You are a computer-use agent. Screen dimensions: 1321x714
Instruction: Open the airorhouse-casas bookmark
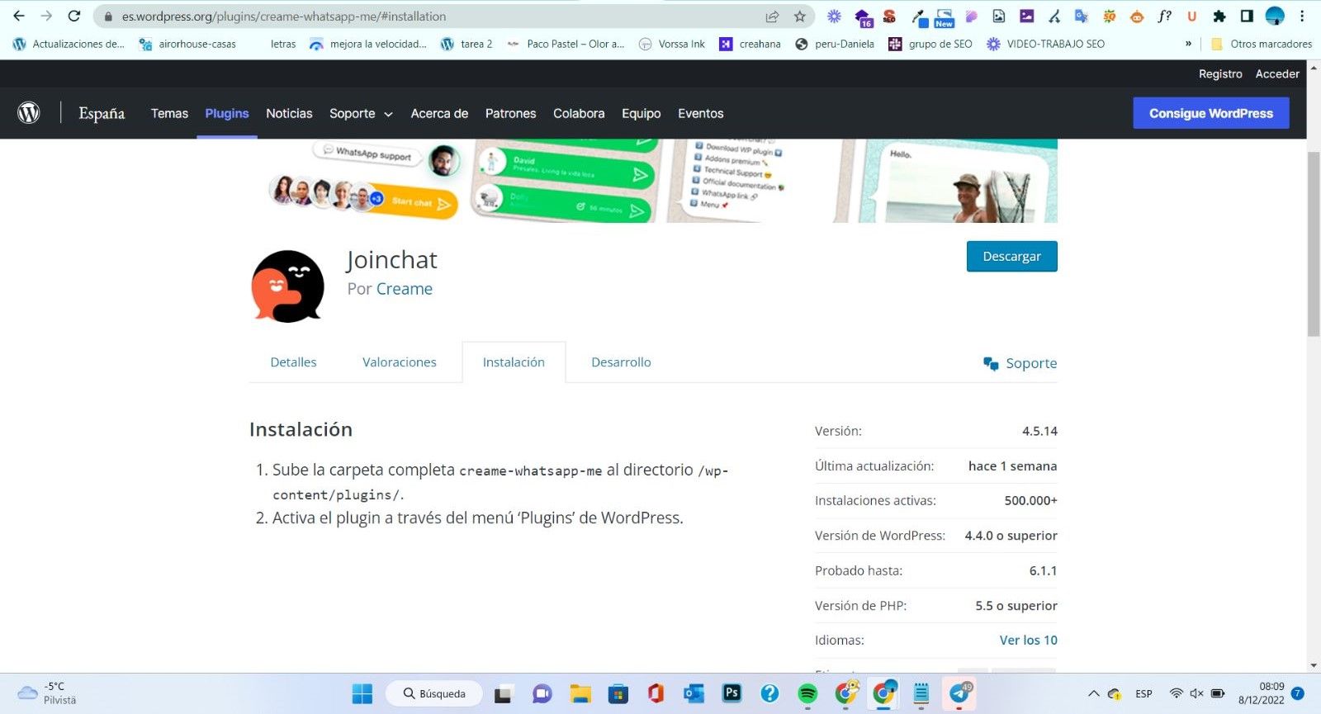187,44
